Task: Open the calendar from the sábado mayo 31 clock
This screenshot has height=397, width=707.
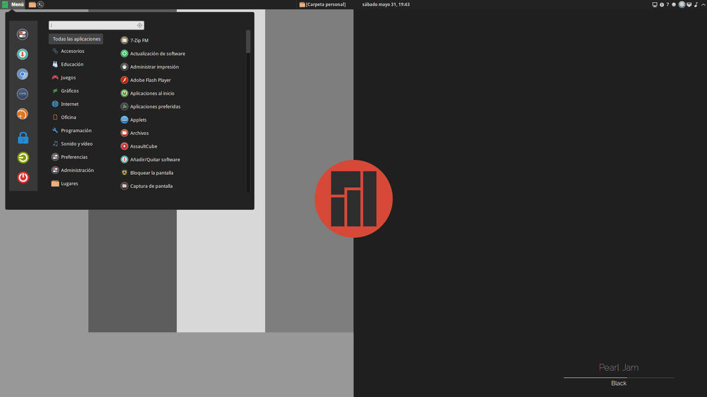Action: pos(386,5)
